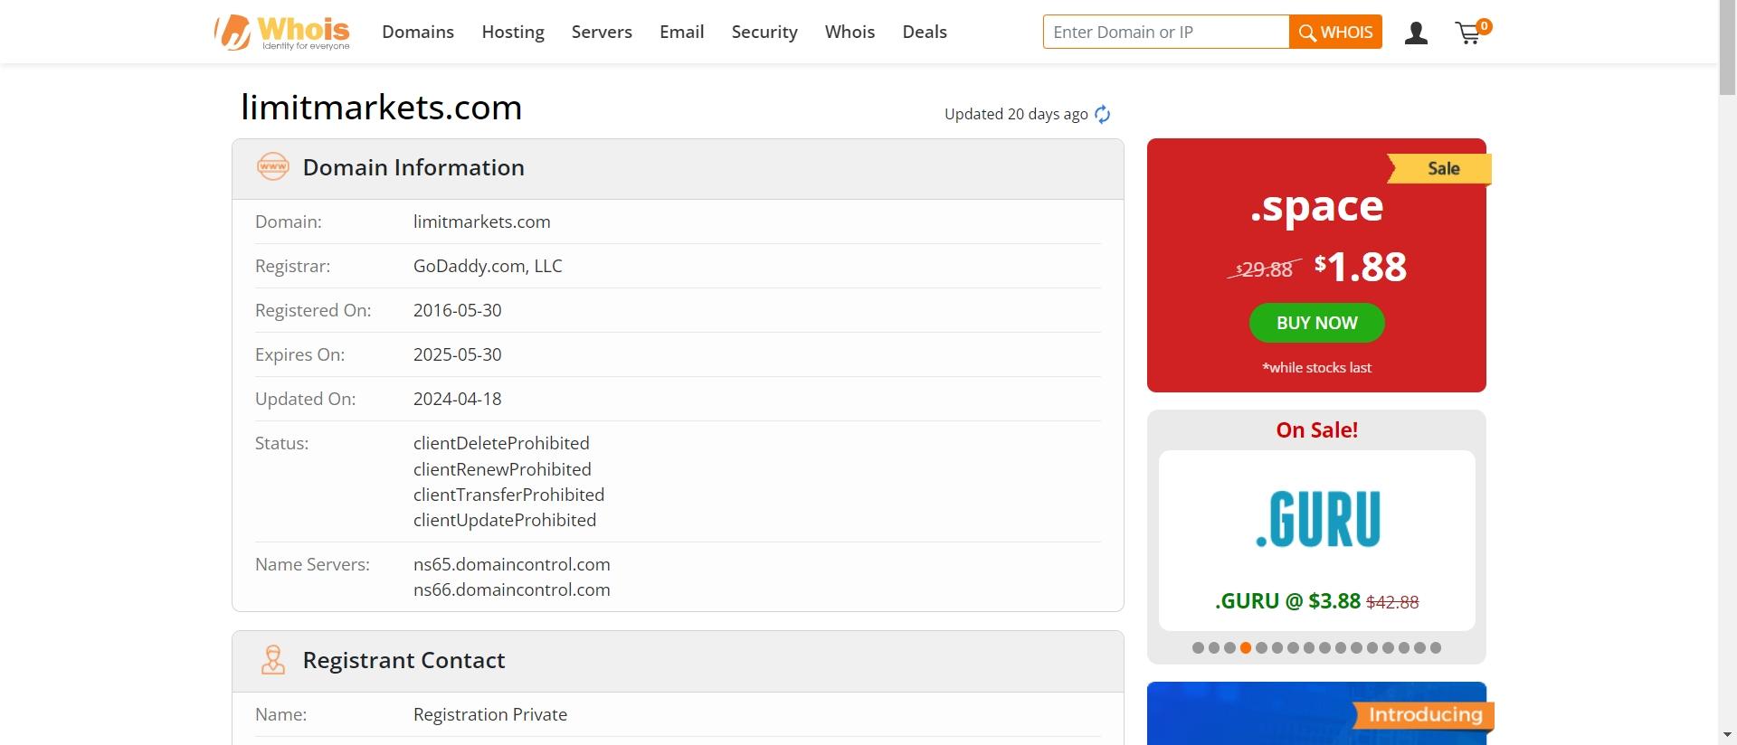The width and height of the screenshot is (1737, 745).
Task: Click name server ns66.domaincontrol.com
Action: tap(512, 589)
